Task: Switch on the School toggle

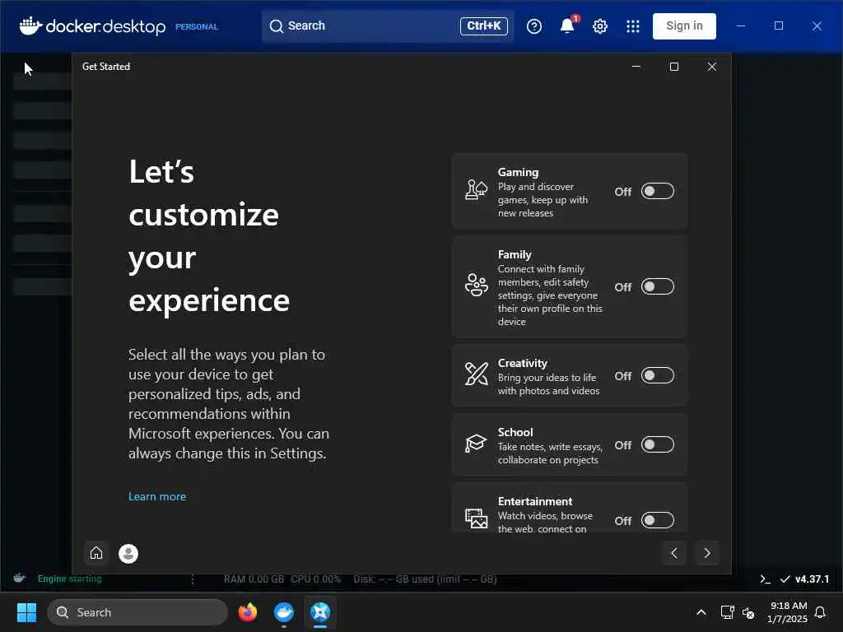Action: point(657,445)
